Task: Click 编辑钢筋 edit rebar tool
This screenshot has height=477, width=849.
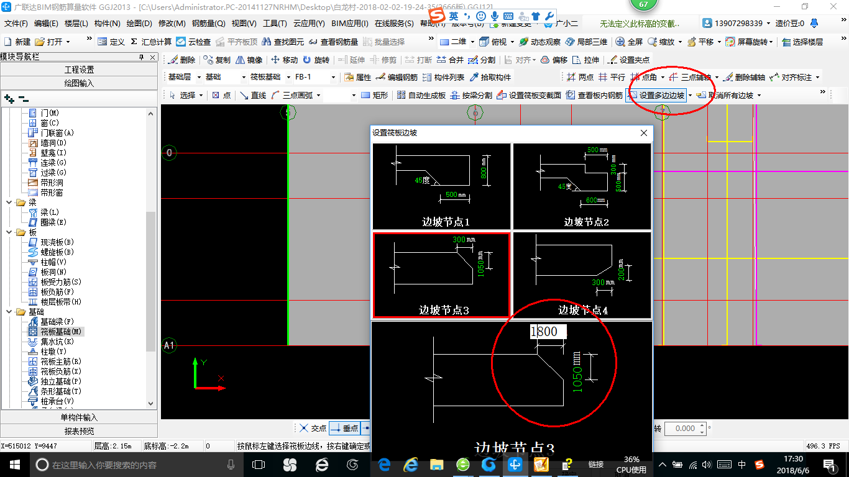Action: click(x=397, y=77)
